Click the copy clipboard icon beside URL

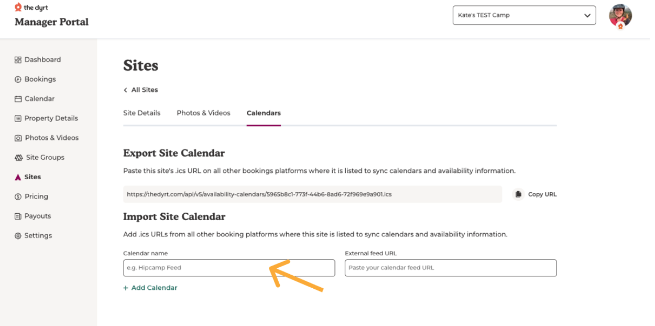tap(518, 194)
